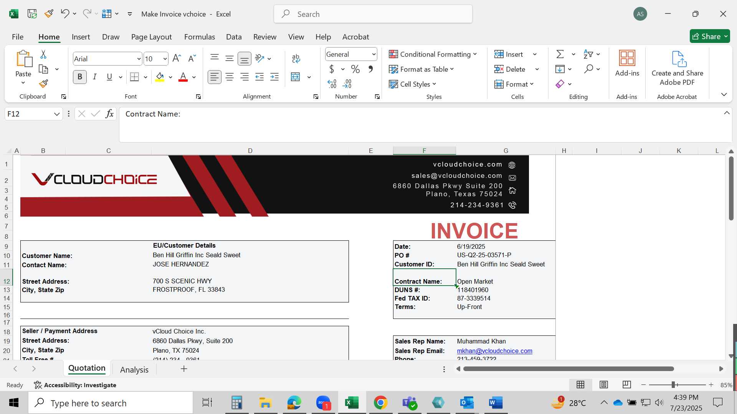737x414 pixels.
Task: Click Find & Select magnifier icon
Action: 588,69
